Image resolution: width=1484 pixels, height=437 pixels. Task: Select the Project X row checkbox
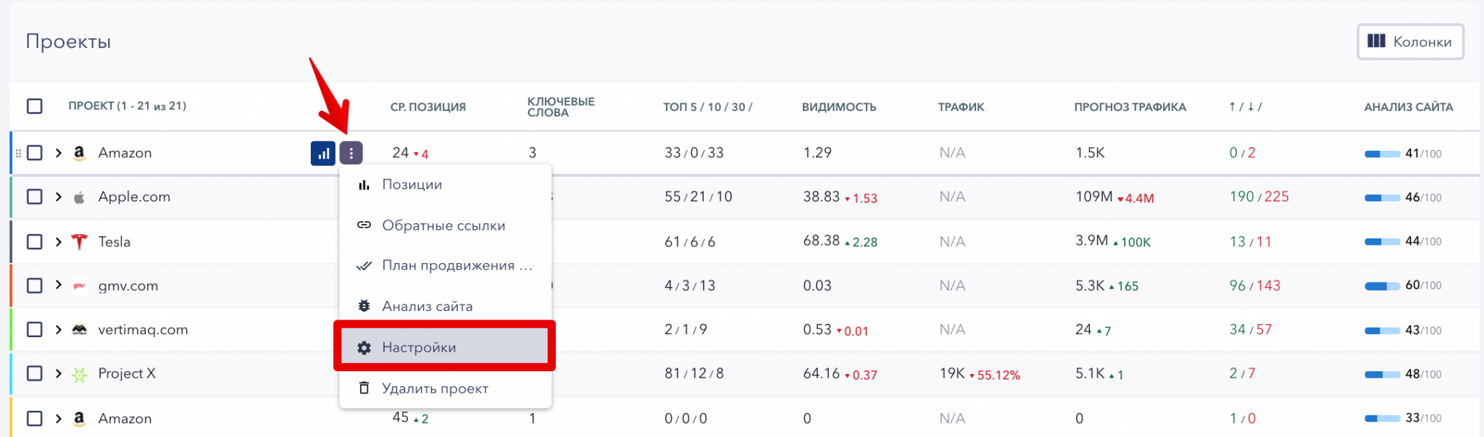pos(35,373)
